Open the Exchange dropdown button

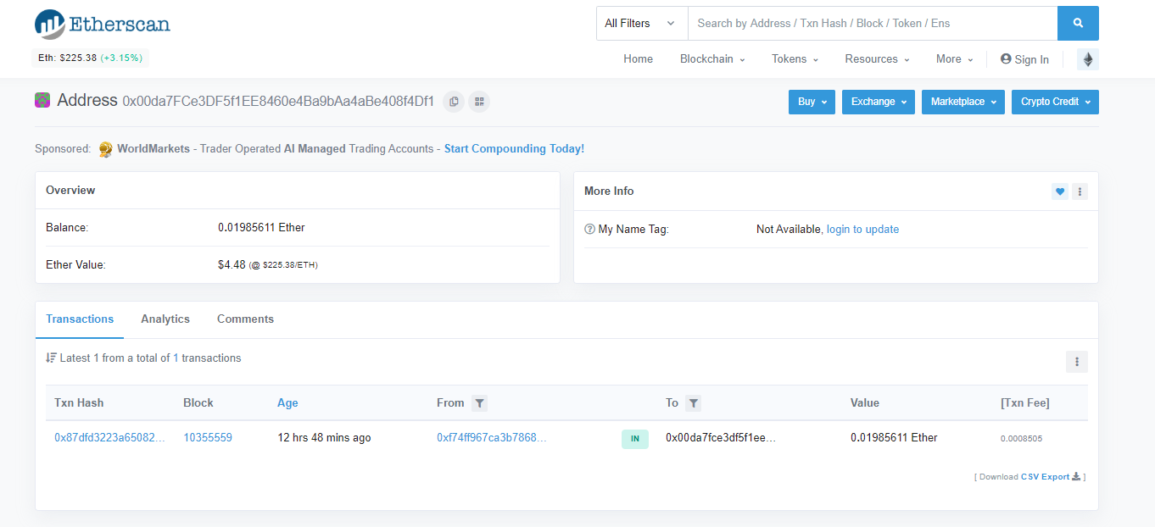tap(878, 102)
